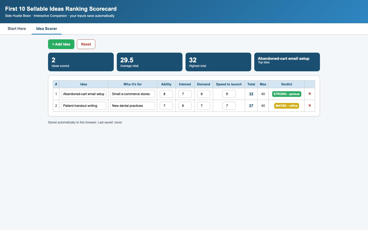368x230 pixels.
Task: Focus Speed to launch for Abandoned-cart row
Action: point(229,94)
